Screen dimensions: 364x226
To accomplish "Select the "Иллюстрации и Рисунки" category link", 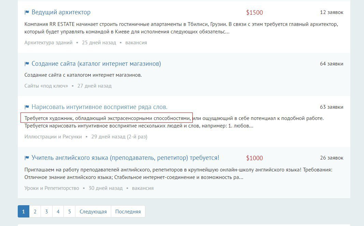I will 53,137.
